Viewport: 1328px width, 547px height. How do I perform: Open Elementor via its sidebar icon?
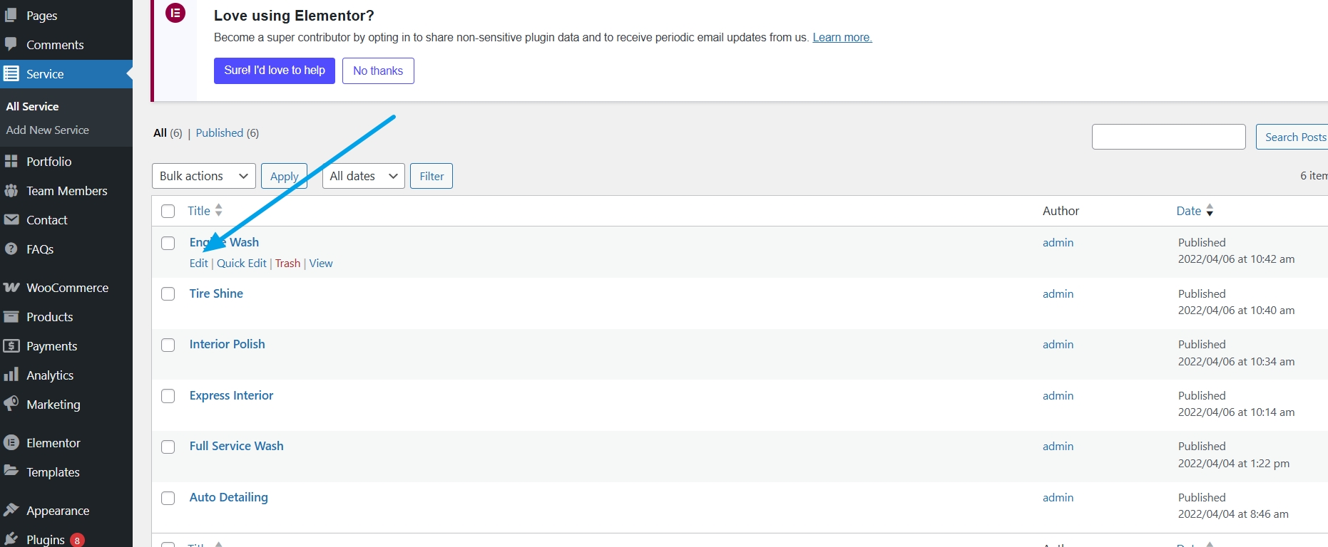(x=11, y=443)
